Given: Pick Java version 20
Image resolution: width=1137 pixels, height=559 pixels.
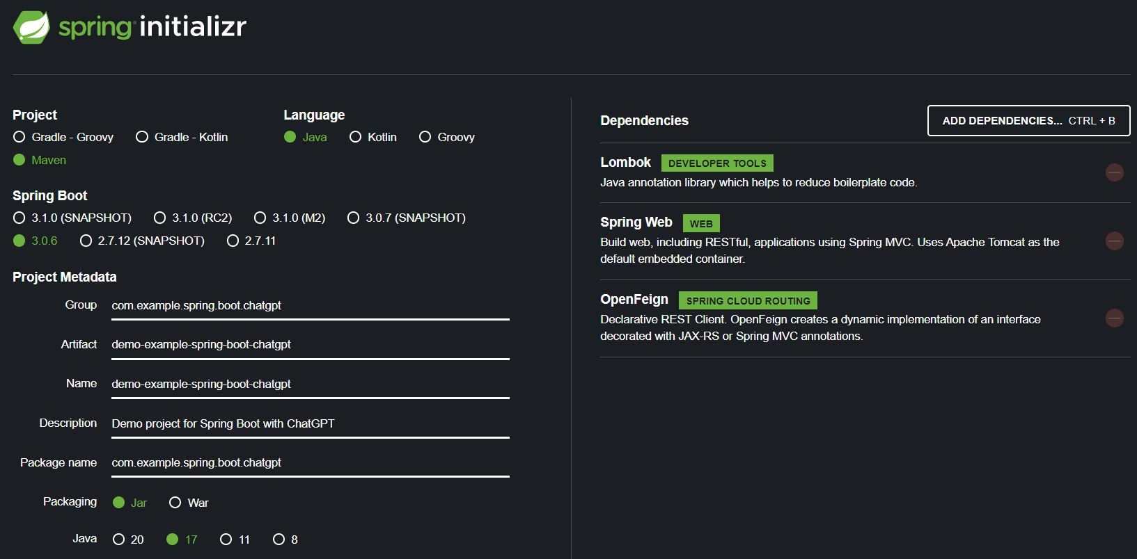Looking at the screenshot, I should pos(128,540).
